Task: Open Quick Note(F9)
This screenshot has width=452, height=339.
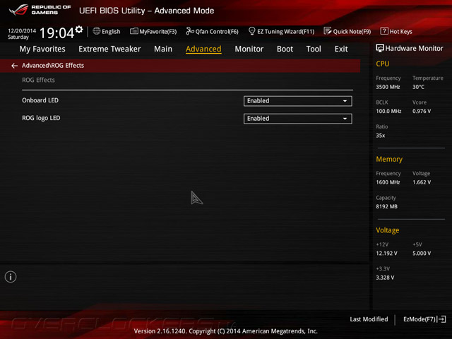Action: point(347,31)
